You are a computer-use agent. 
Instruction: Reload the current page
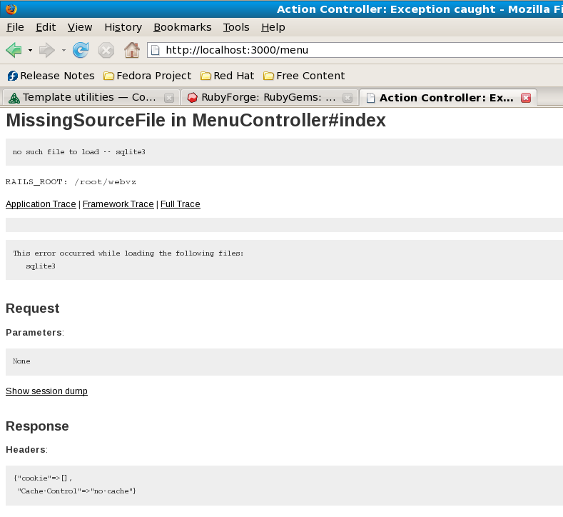(x=81, y=50)
